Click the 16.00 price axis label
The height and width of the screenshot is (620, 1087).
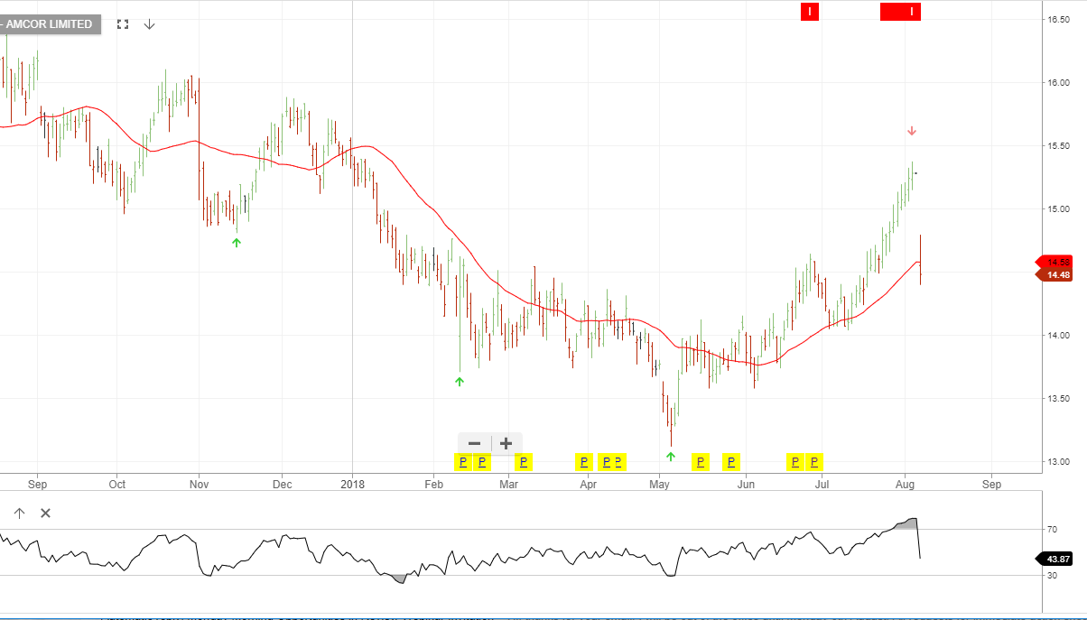[x=1058, y=82]
